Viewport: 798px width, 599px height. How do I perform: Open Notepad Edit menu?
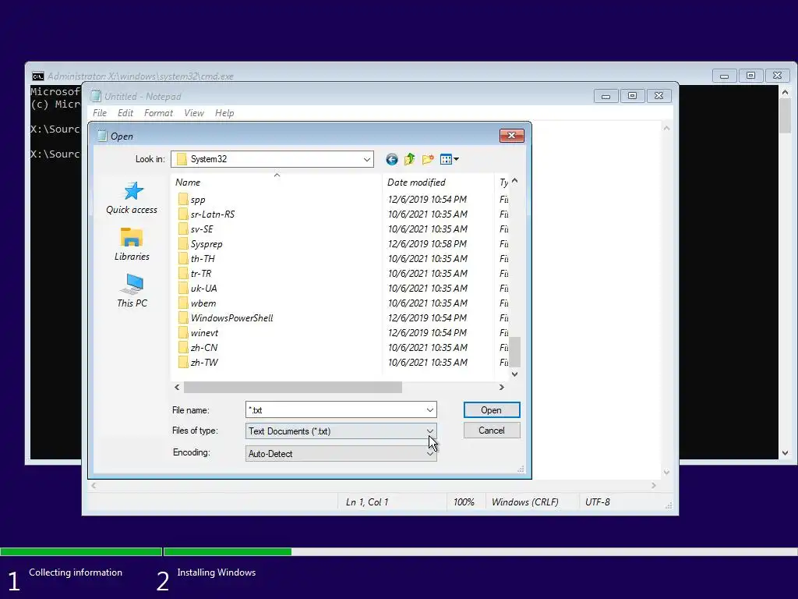pyautogui.click(x=125, y=113)
